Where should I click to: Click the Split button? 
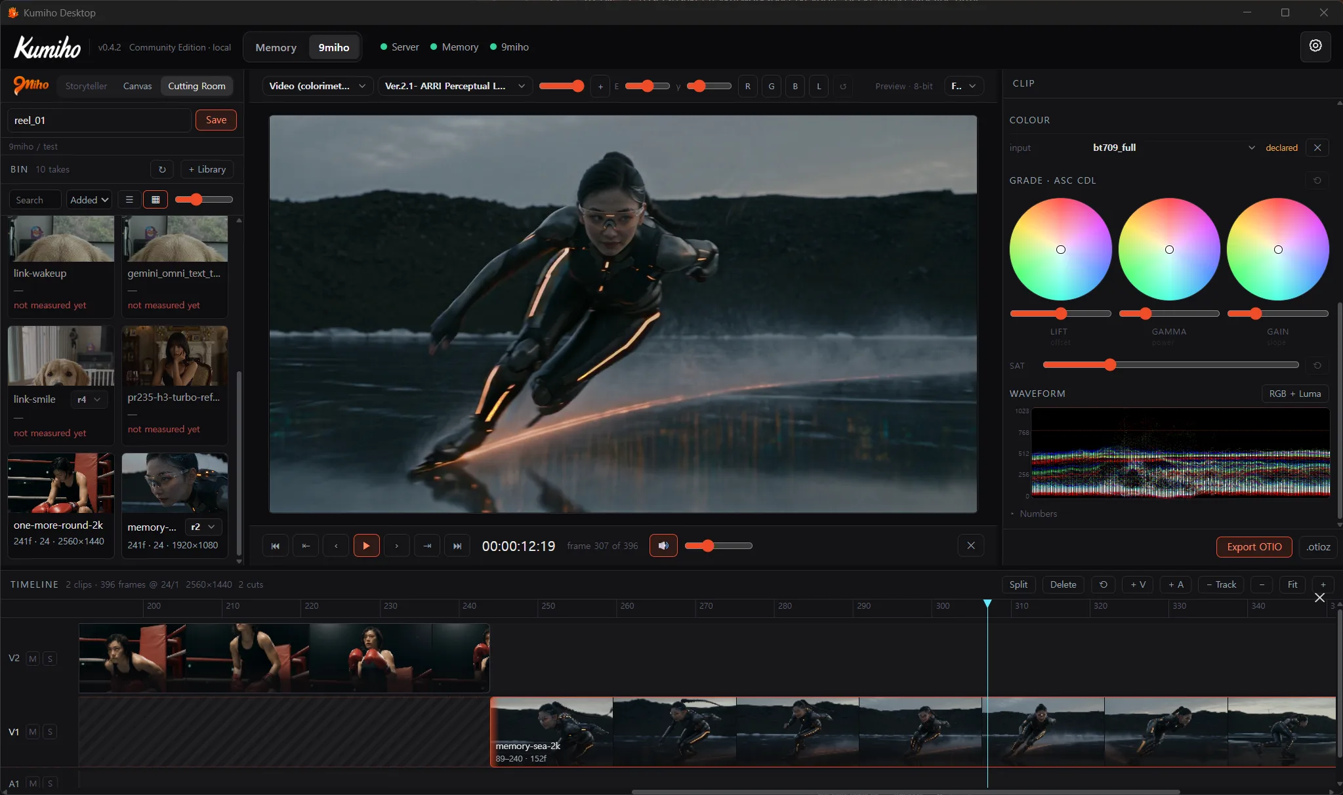tap(1018, 584)
